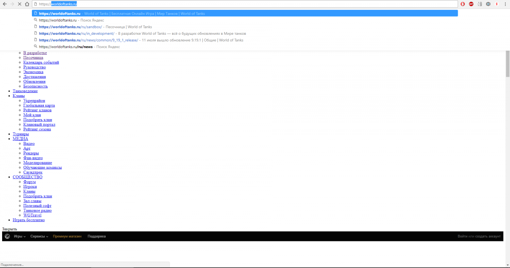Open the Обучающие комиксы link
Viewport: 510px width, 268px height.
42,167
